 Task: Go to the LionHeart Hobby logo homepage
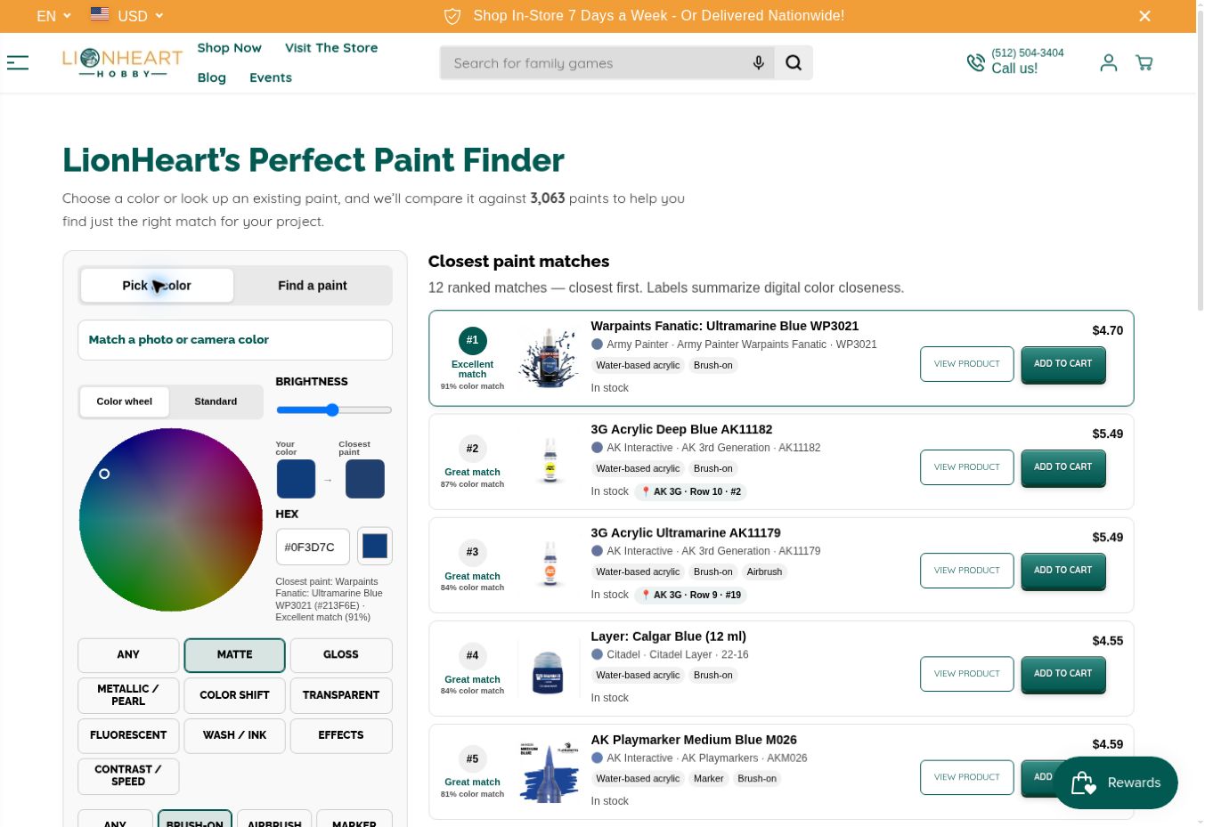pyautogui.click(x=122, y=62)
